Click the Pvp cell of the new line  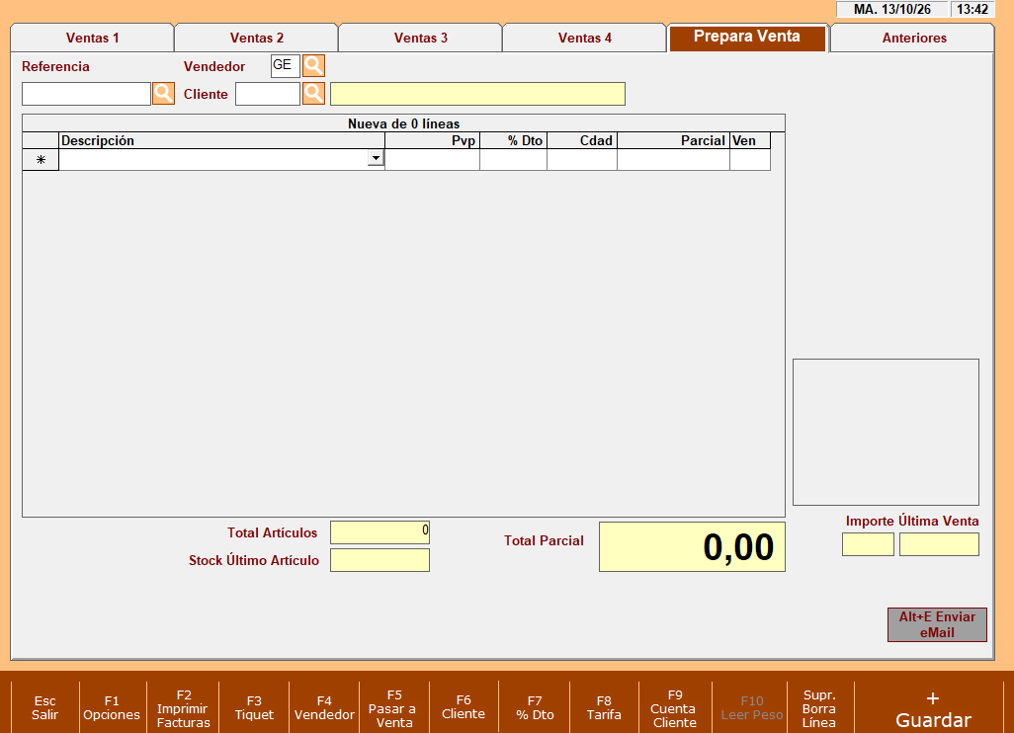433,160
